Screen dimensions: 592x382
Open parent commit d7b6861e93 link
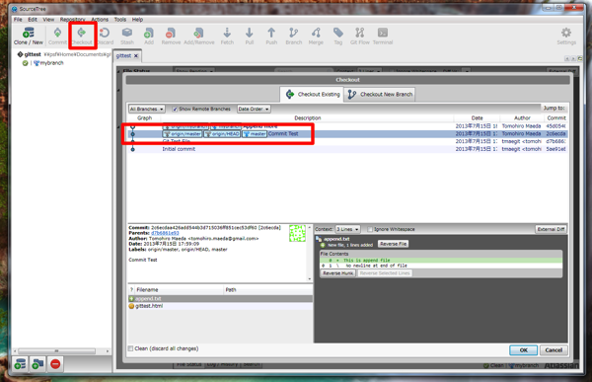click(x=165, y=233)
